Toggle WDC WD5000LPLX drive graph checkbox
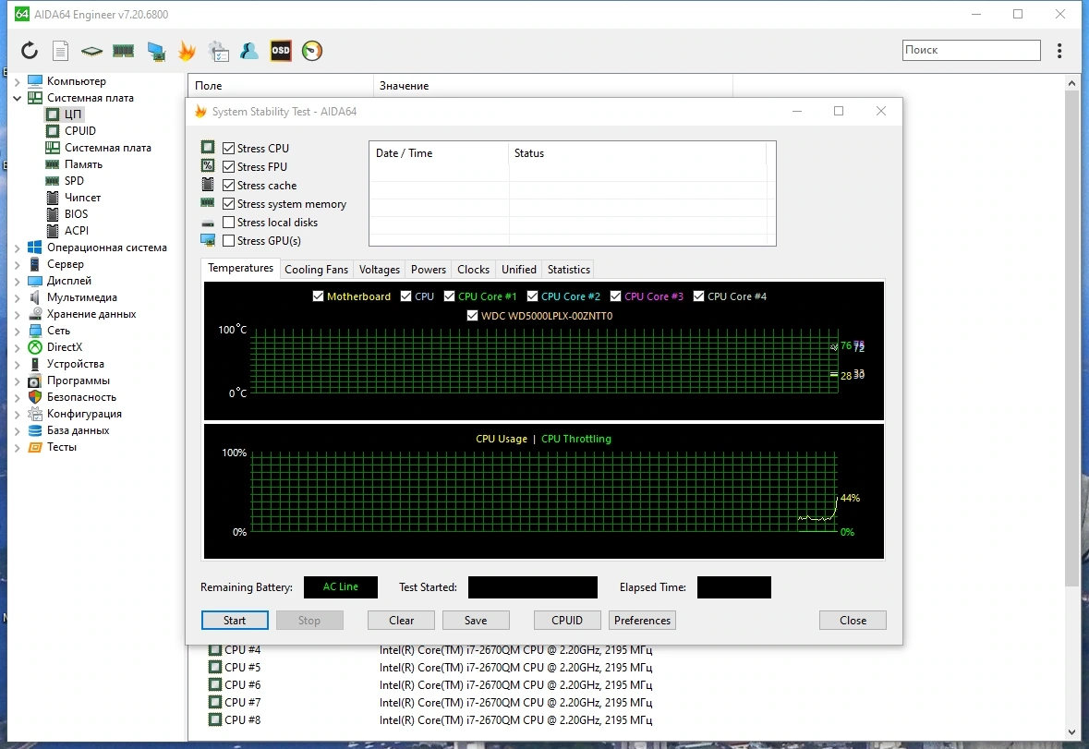 [472, 316]
